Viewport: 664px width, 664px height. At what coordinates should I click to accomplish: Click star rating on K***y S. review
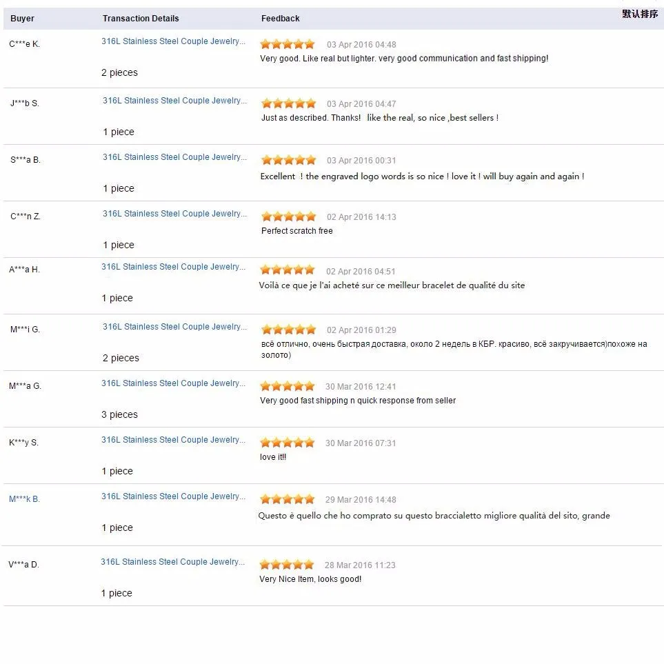coord(288,443)
